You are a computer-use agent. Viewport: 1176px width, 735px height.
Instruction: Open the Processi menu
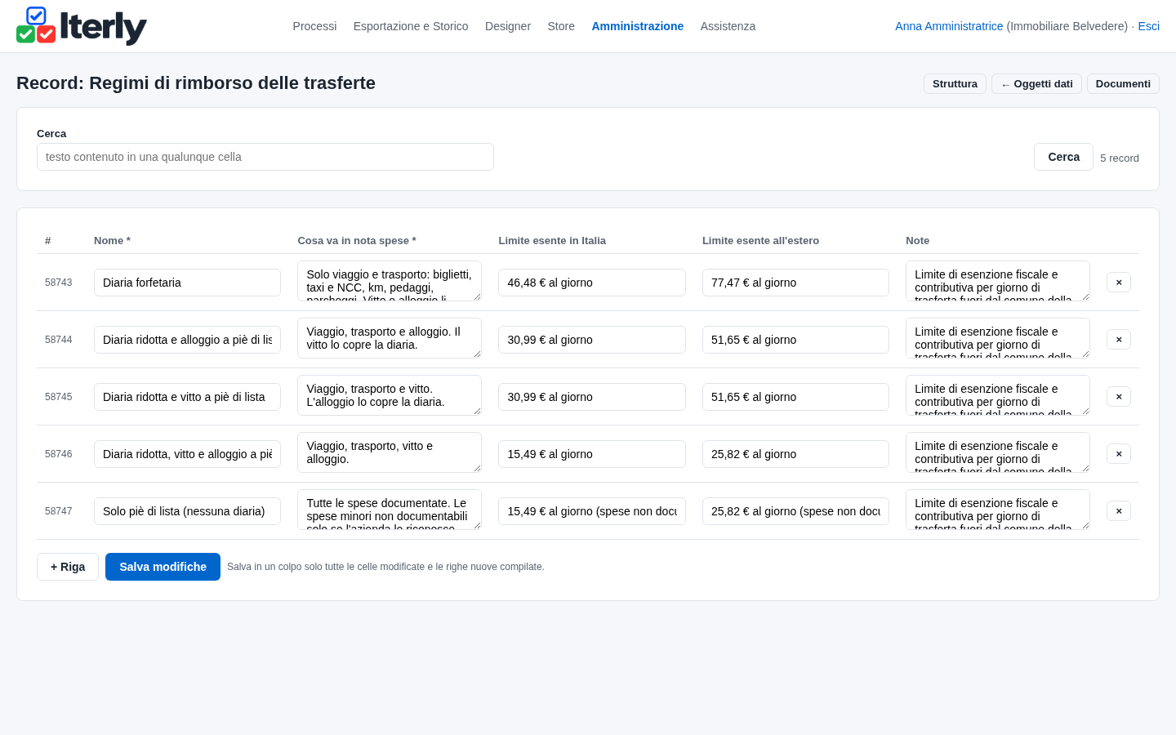[314, 26]
